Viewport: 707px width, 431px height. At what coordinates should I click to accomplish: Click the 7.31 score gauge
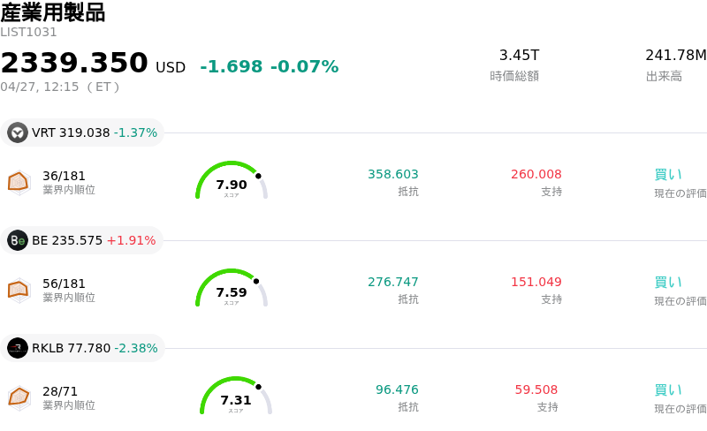(x=236, y=397)
